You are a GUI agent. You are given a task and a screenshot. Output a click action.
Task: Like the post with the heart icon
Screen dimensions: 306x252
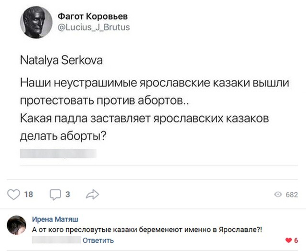click(14, 194)
